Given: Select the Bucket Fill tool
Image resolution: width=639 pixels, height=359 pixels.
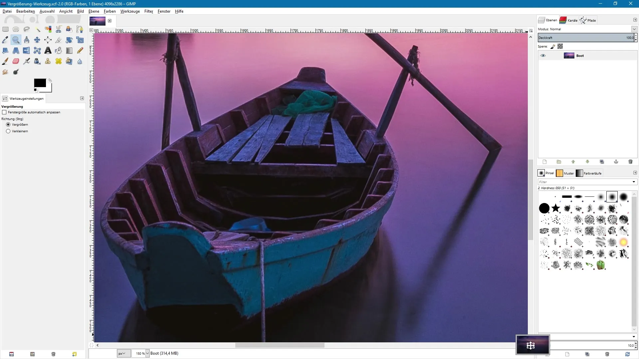Looking at the screenshot, I should coord(59,51).
